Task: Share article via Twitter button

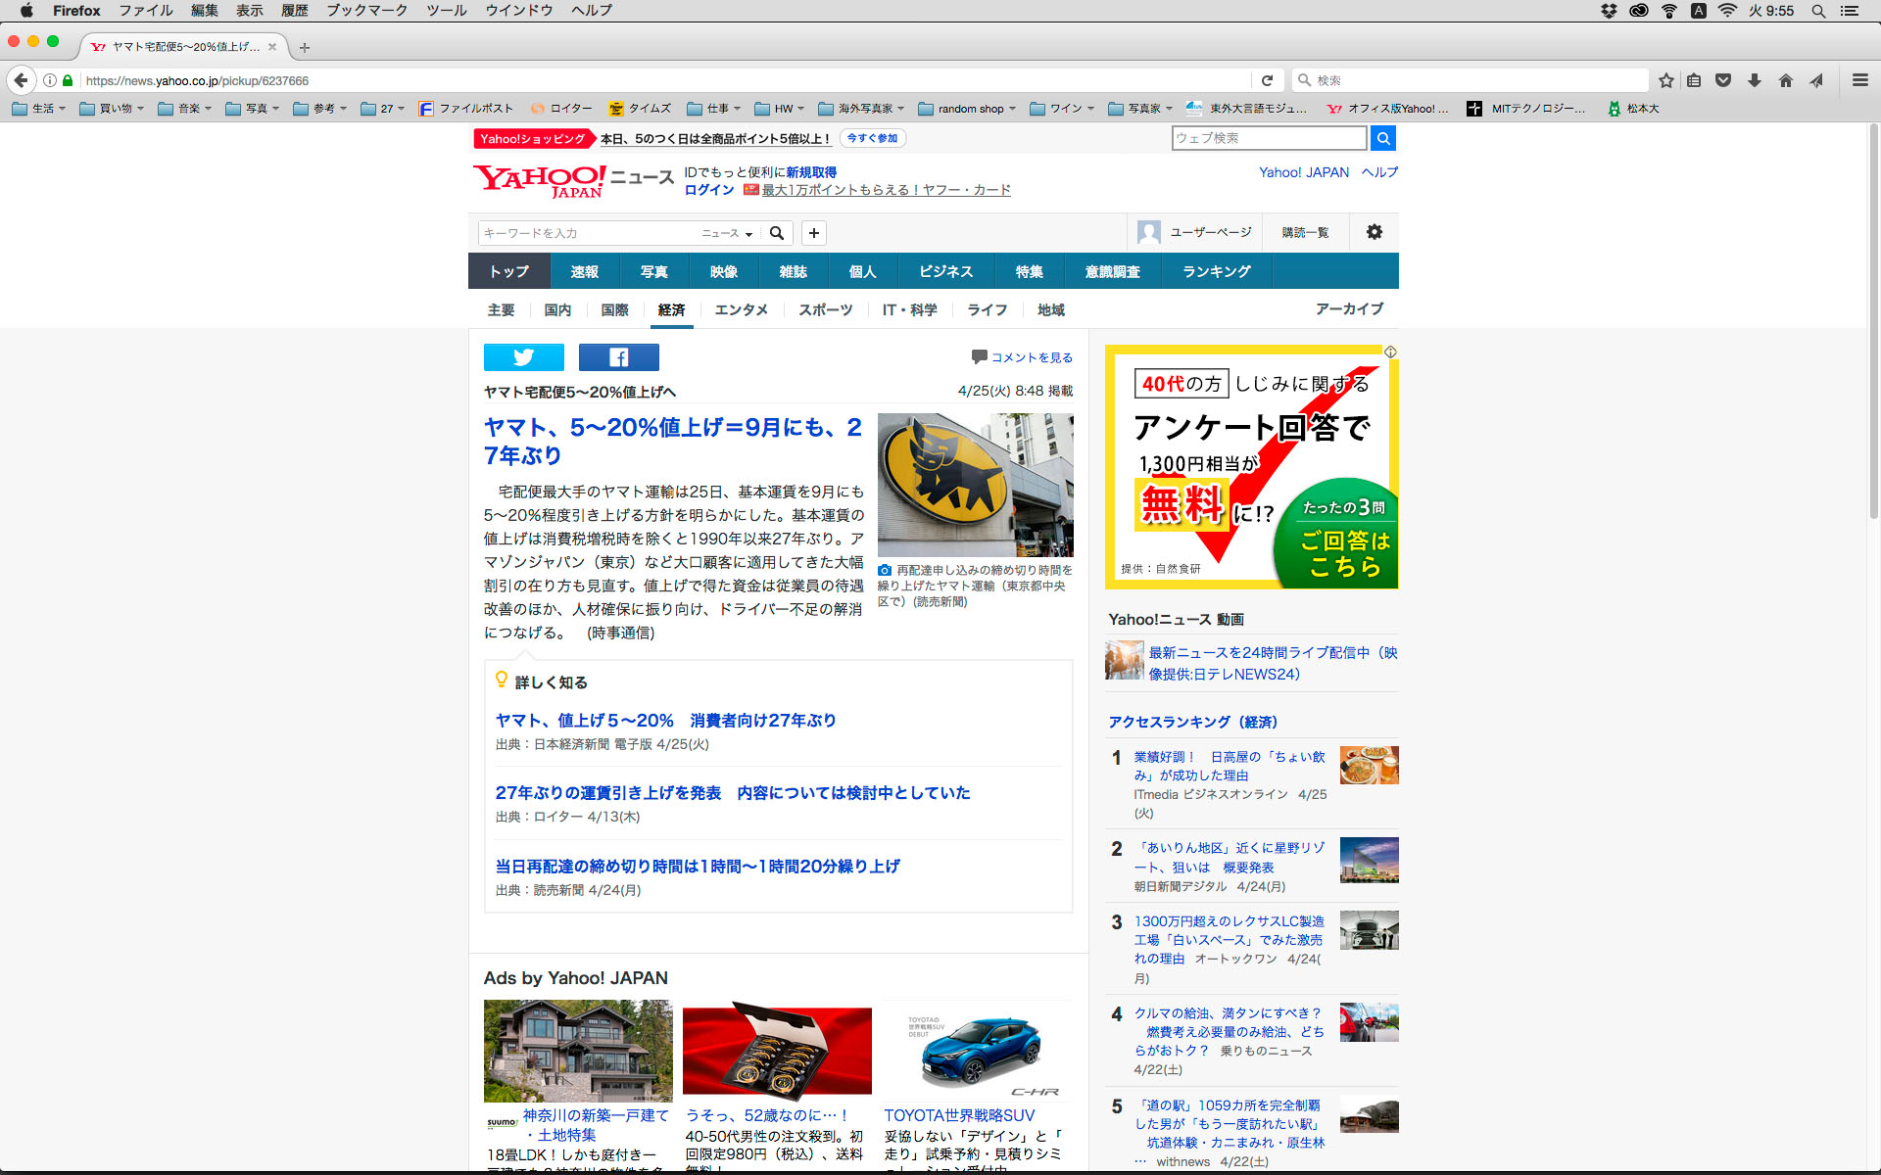Action: pyautogui.click(x=523, y=357)
